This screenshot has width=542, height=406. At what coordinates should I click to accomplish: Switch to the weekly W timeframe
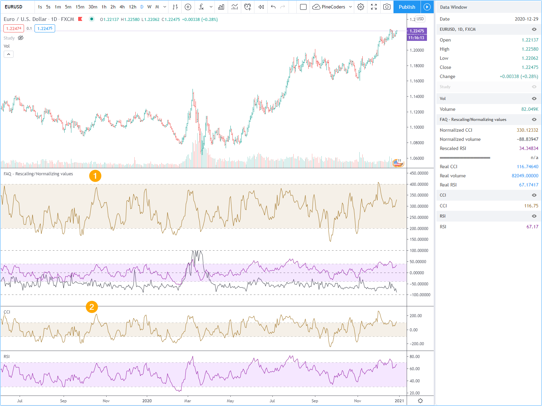coord(149,7)
